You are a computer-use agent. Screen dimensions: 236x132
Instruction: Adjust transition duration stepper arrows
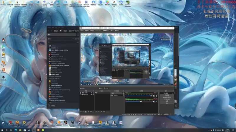pos(124,95)
